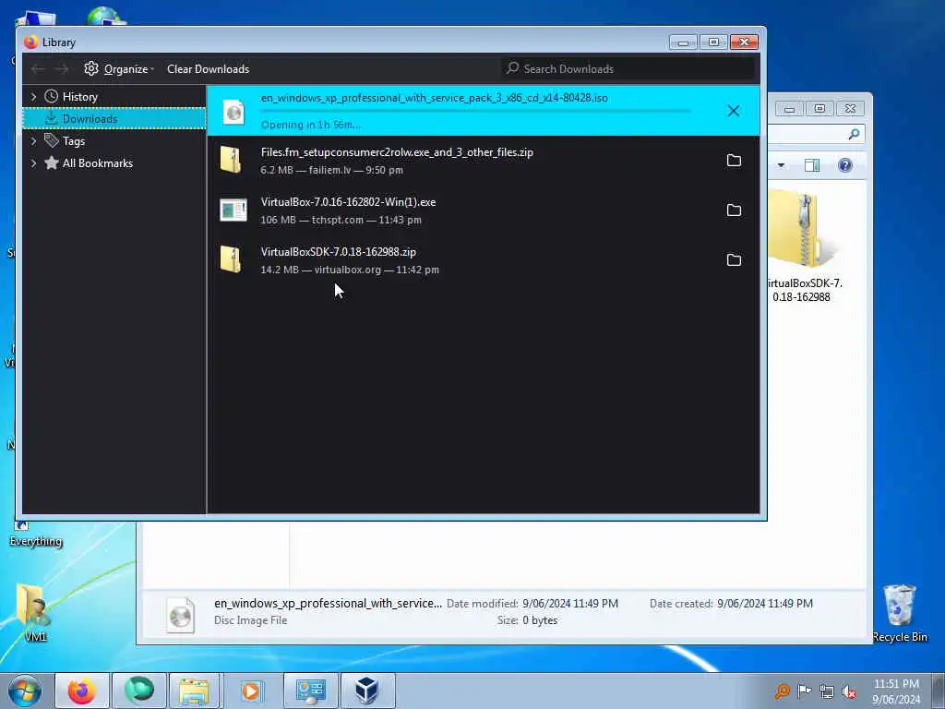Toggle the preview pane in Explorer window
This screenshot has height=709, width=945.
(x=812, y=165)
